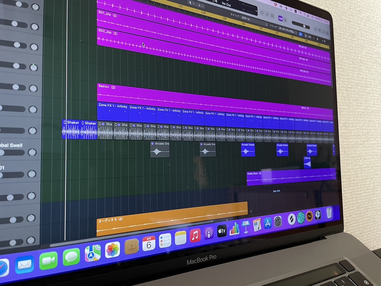Click bar 33 on the timeline ruler
Image resolution: width=381 pixels, height=286 pixels.
243,24
